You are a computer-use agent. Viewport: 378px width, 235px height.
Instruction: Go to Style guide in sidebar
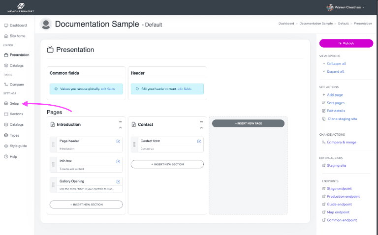point(18,146)
